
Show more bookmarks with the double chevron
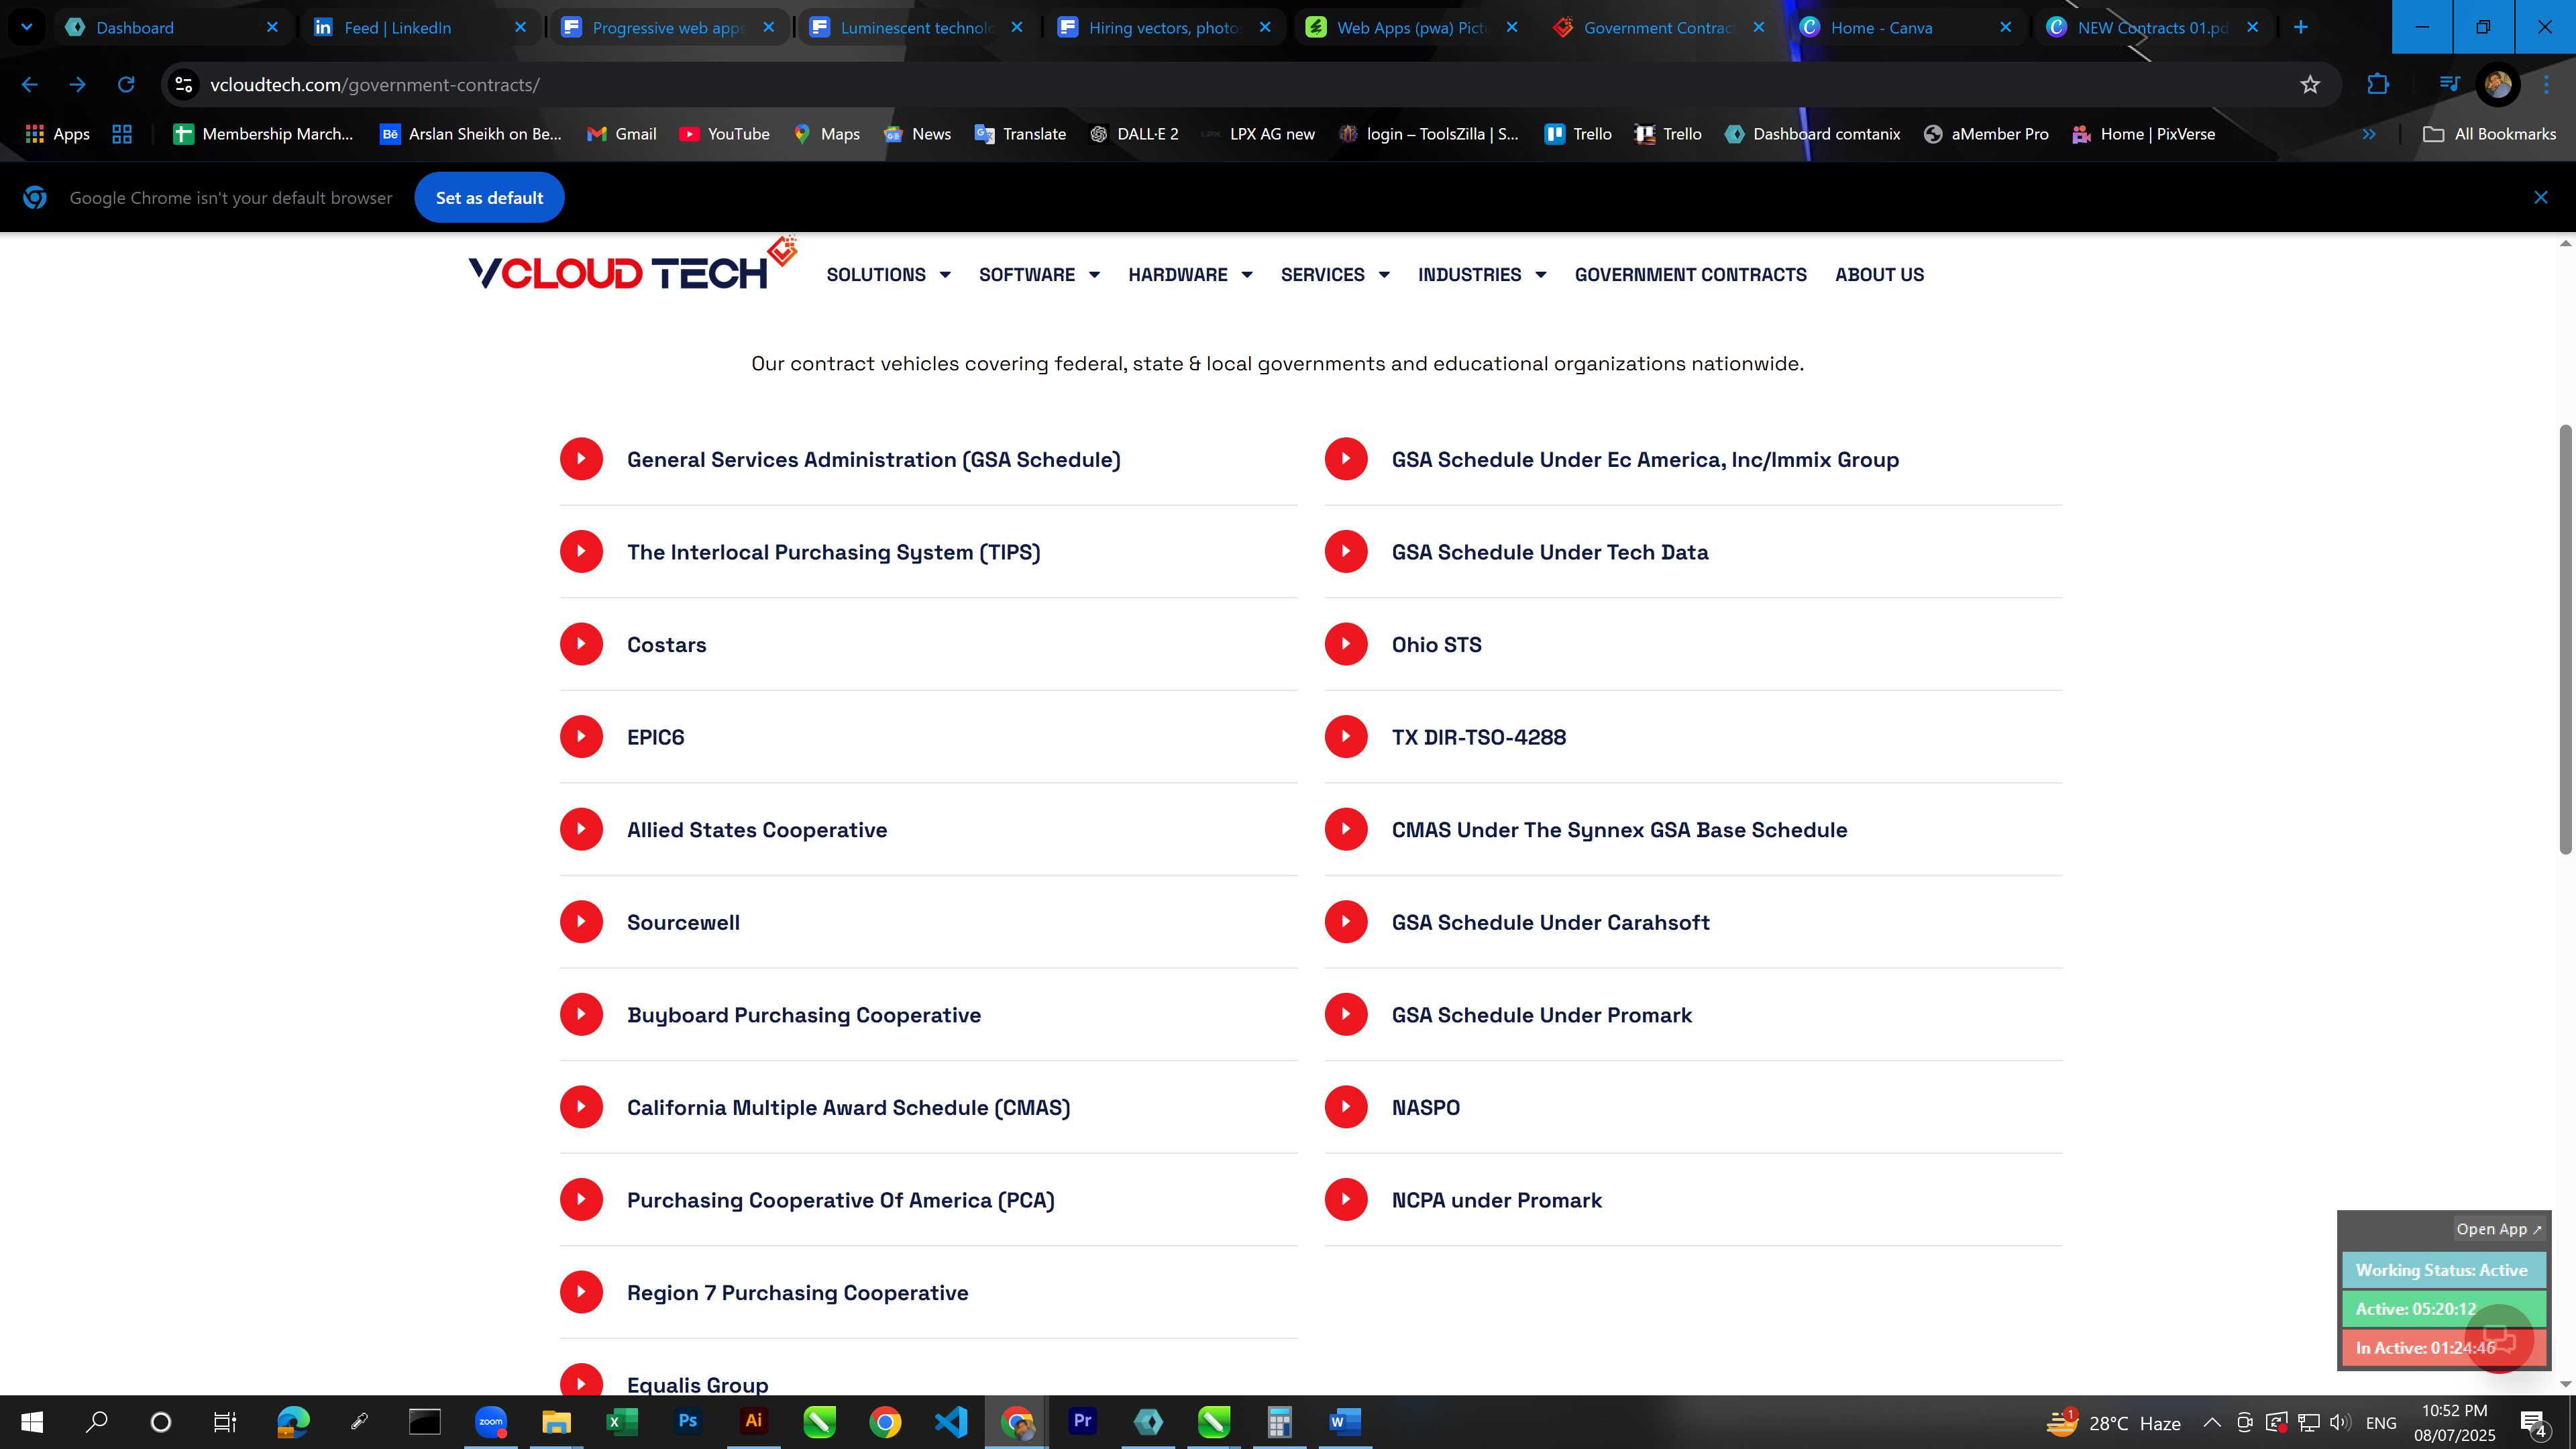tap(2369, 134)
